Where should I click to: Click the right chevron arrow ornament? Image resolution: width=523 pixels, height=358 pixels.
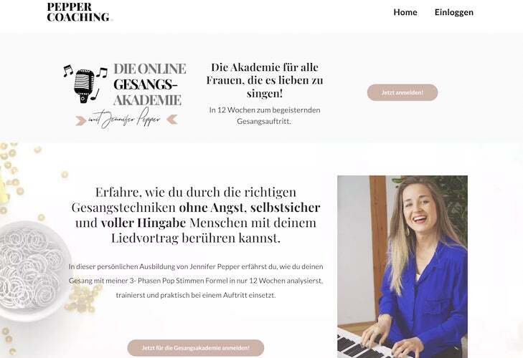click(172, 120)
